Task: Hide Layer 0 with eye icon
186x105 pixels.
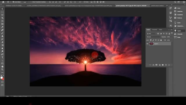Action: tap(147, 44)
